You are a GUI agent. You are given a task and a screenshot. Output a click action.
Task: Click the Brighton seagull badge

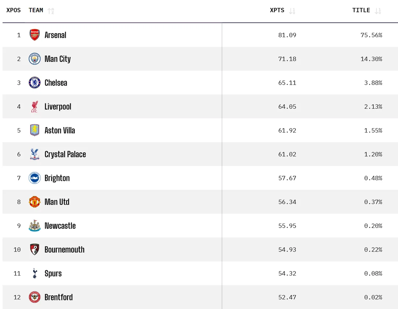(35, 178)
